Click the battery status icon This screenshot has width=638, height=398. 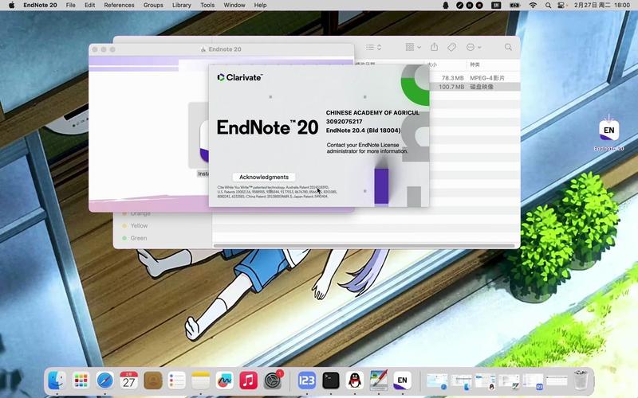tap(514, 6)
